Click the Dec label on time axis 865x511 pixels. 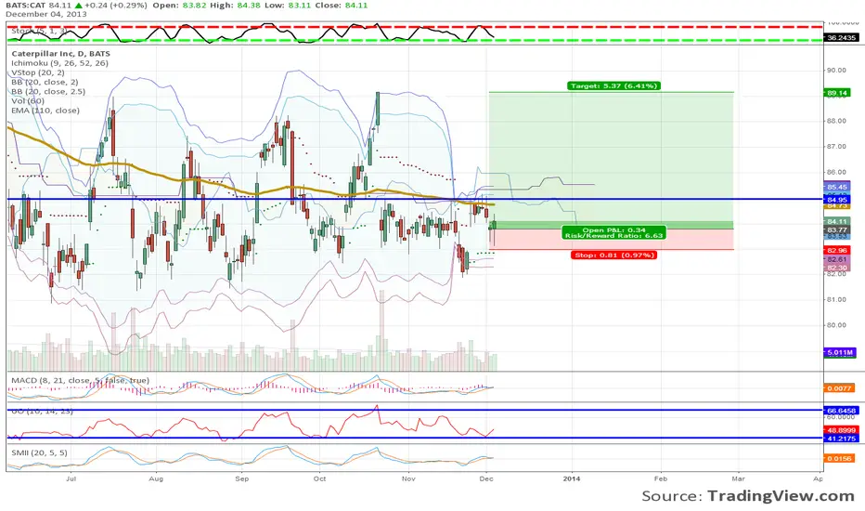486,478
